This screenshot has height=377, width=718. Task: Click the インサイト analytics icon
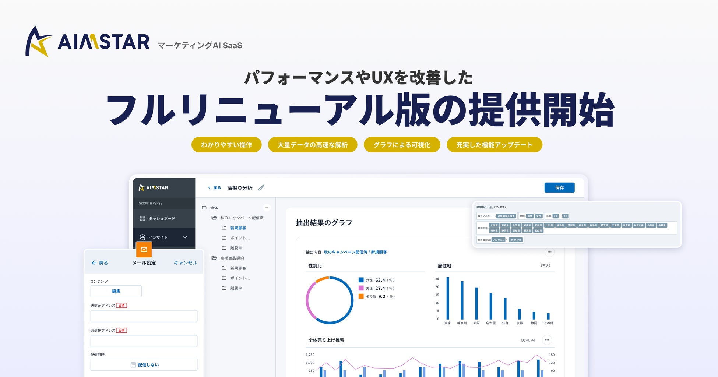tap(142, 237)
